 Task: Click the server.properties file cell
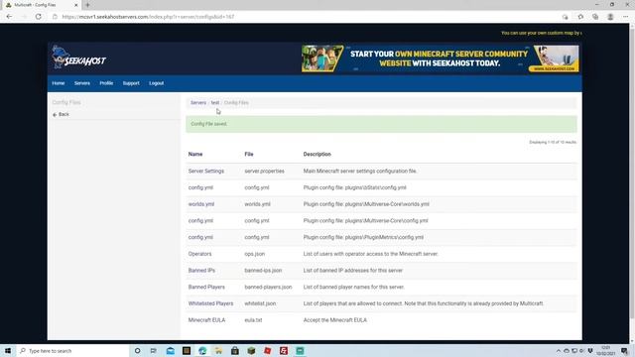click(265, 172)
